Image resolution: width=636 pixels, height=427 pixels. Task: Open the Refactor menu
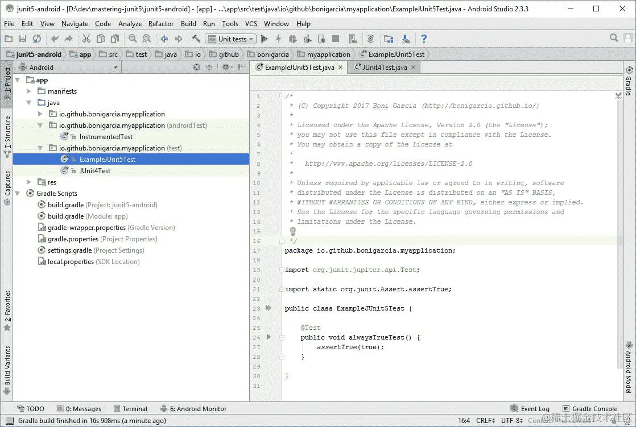click(160, 24)
